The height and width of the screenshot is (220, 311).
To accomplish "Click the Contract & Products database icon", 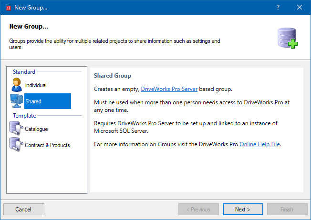I will [x=16, y=145].
